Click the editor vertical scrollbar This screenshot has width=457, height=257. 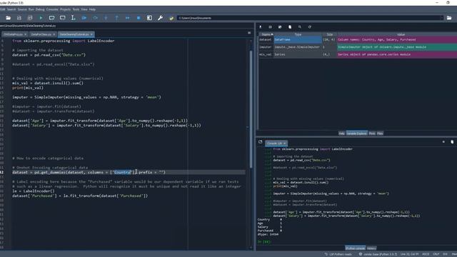(251, 109)
